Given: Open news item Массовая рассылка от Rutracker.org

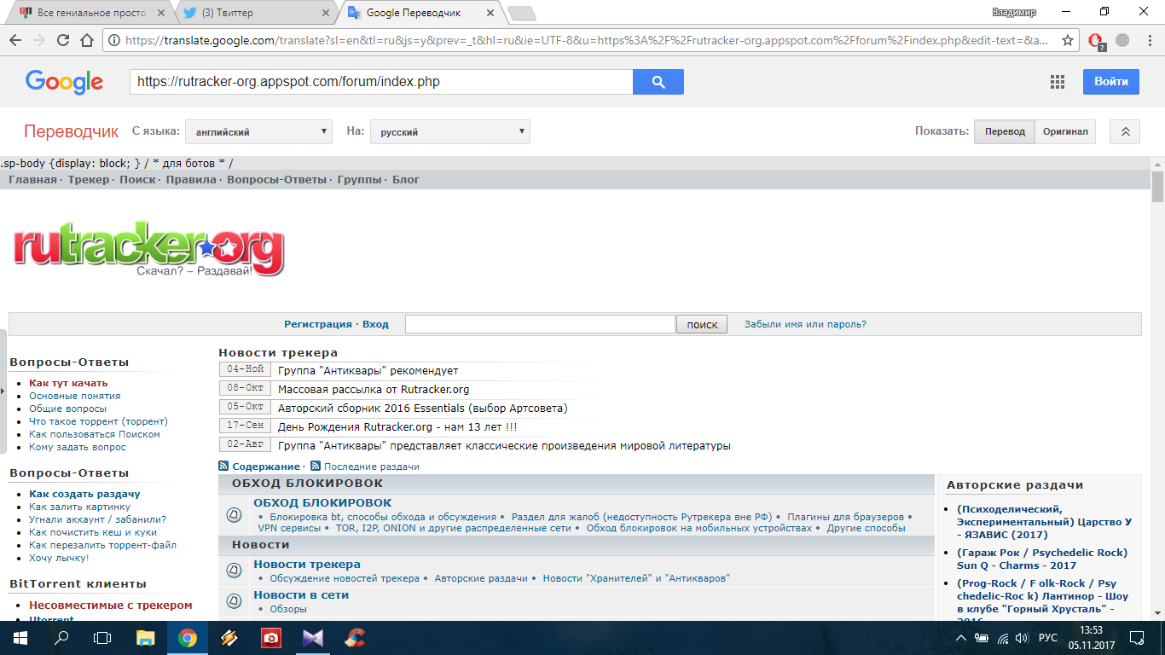Looking at the screenshot, I should pyautogui.click(x=374, y=389).
